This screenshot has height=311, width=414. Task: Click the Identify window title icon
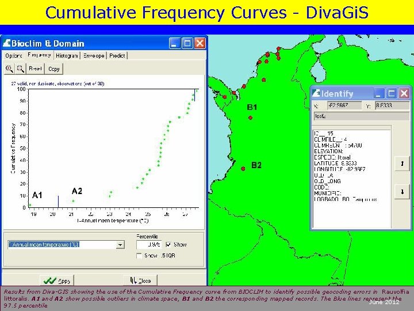[316, 93]
